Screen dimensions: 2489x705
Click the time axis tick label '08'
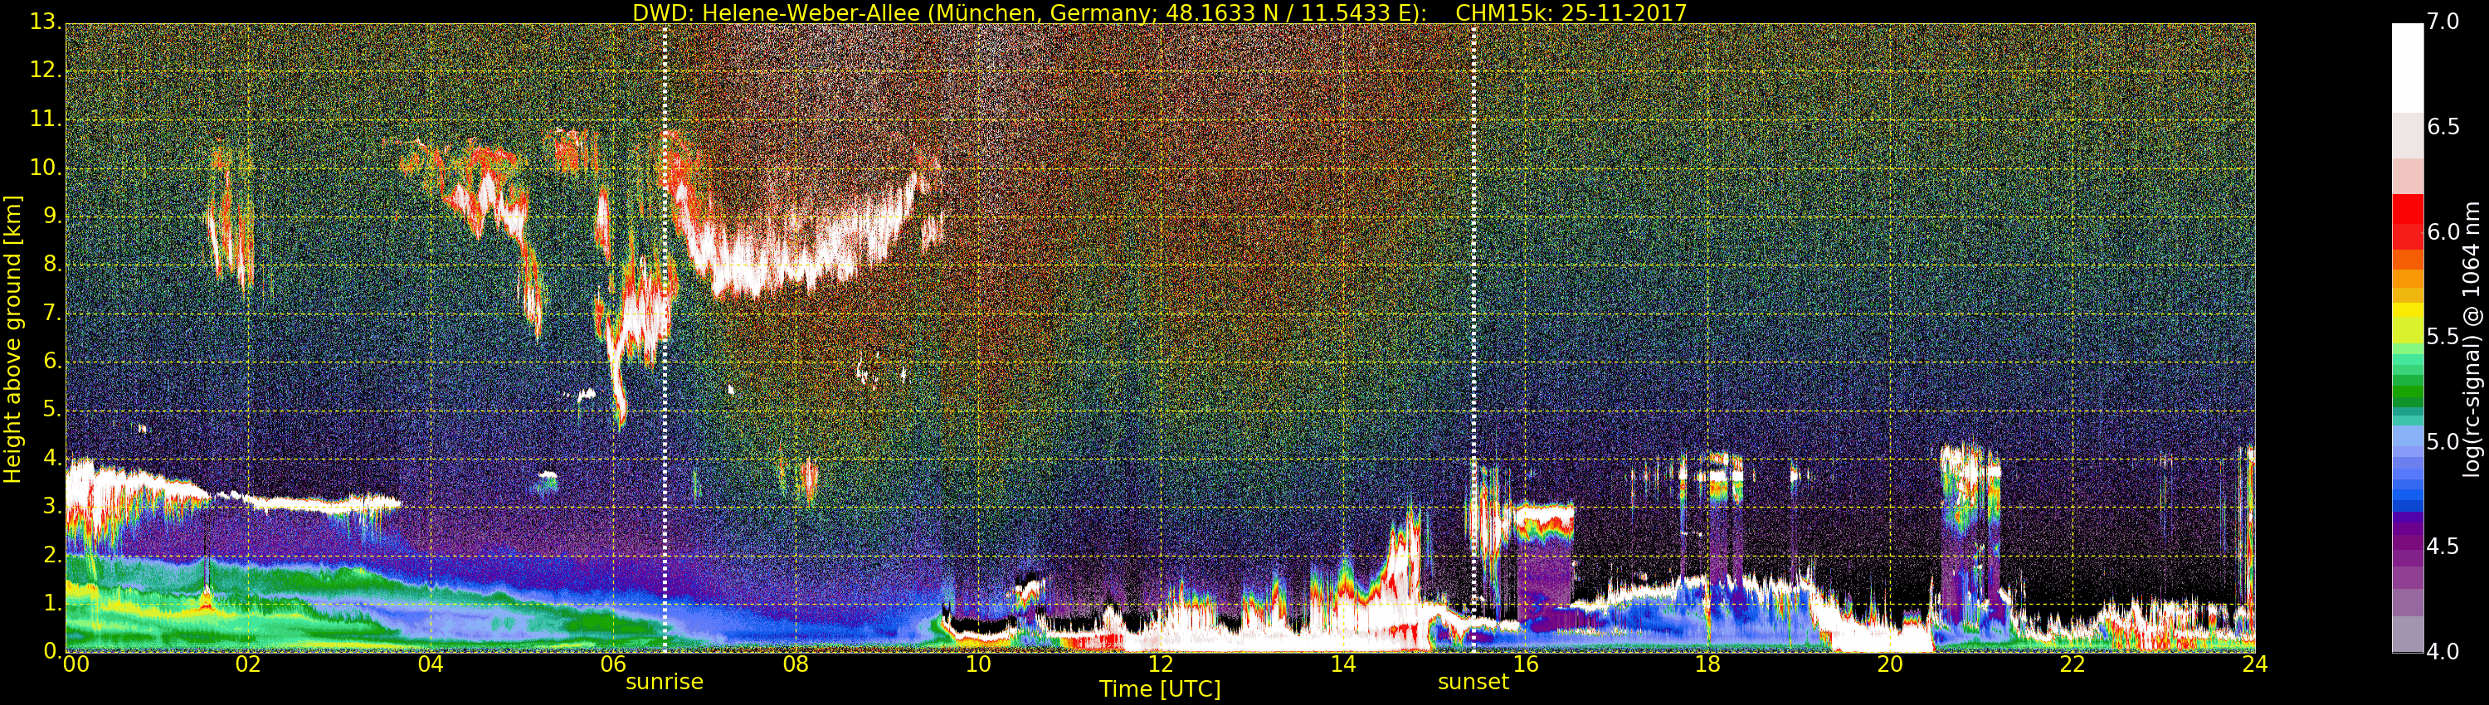point(795,664)
